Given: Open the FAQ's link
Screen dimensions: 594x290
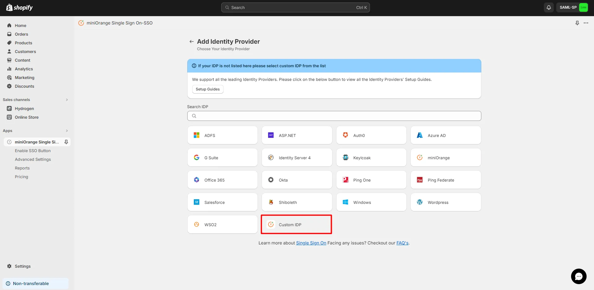Looking at the screenshot, I should coord(402,243).
